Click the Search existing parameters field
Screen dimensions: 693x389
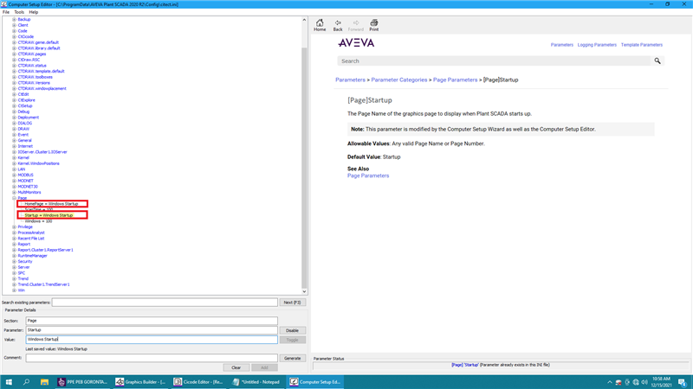point(165,302)
